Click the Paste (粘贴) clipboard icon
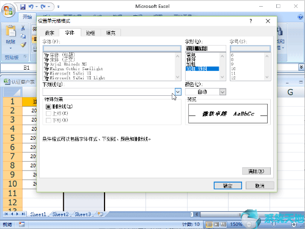The height and width of the screenshot is (229, 305). click(x=10, y=32)
